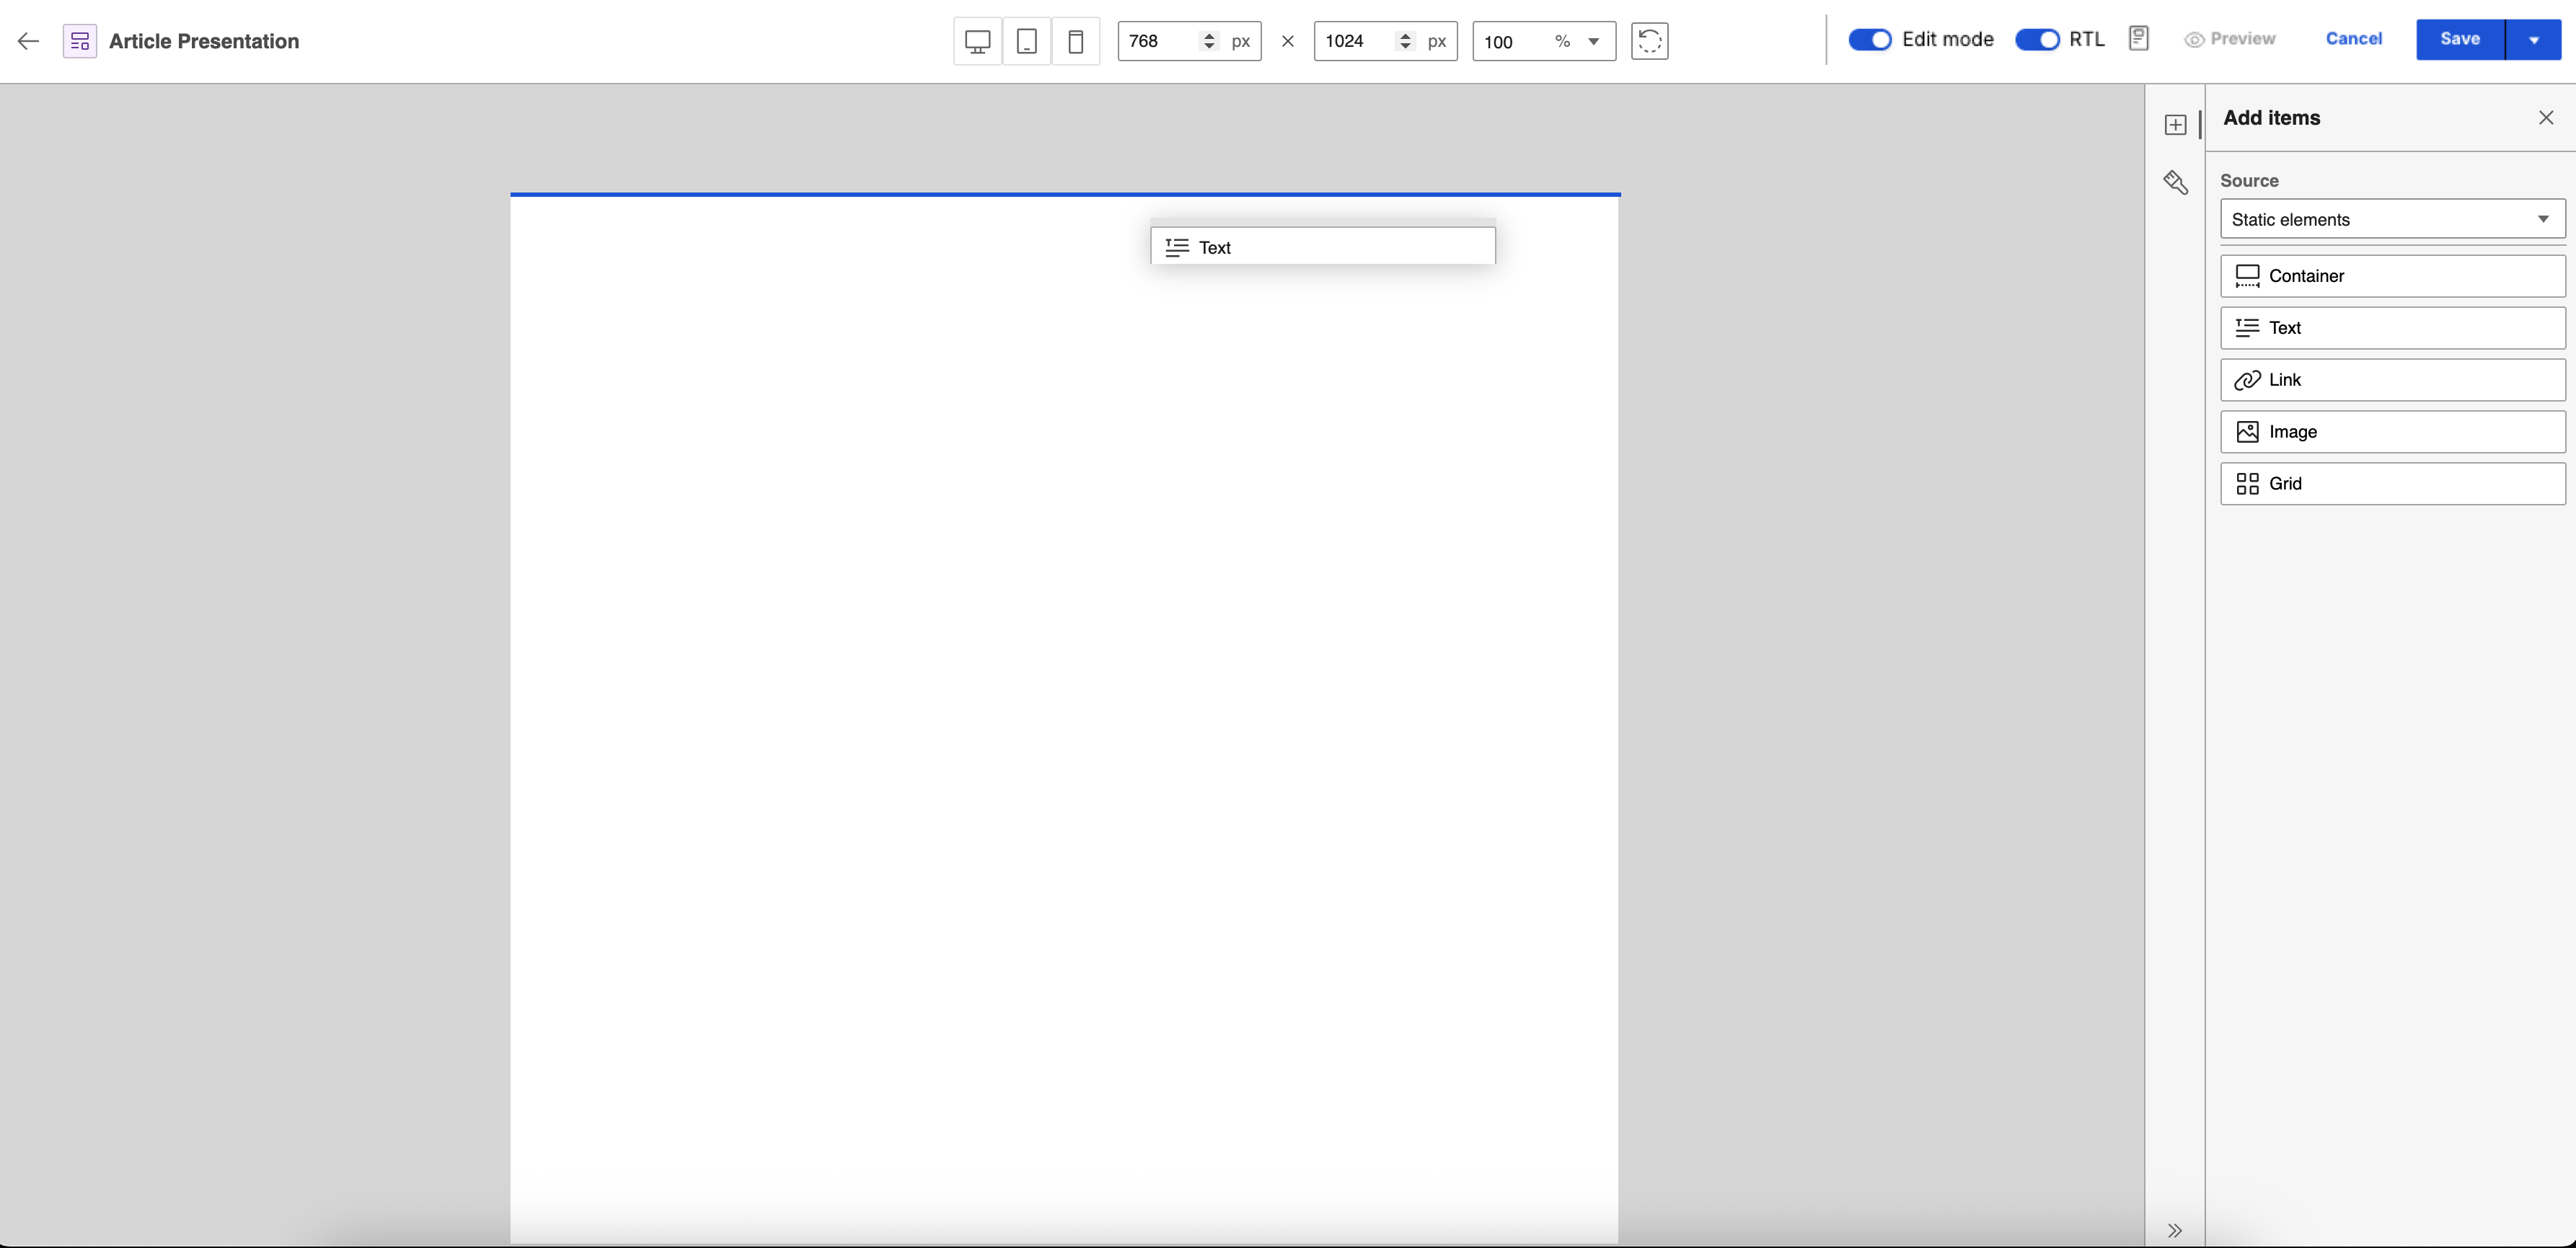
Task: Select the Text element in Add items
Action: (x=2392, y=328)
